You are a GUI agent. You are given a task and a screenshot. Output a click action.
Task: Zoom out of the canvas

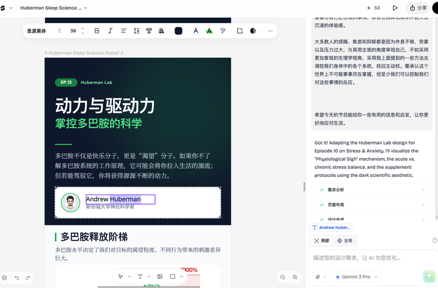pyautogui.click(x=283, y=277)
